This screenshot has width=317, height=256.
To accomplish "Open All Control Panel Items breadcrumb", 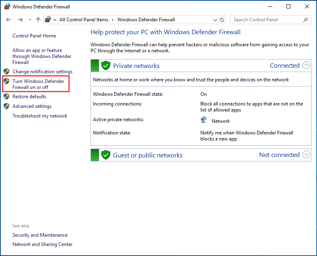I will tap(84, 20).
